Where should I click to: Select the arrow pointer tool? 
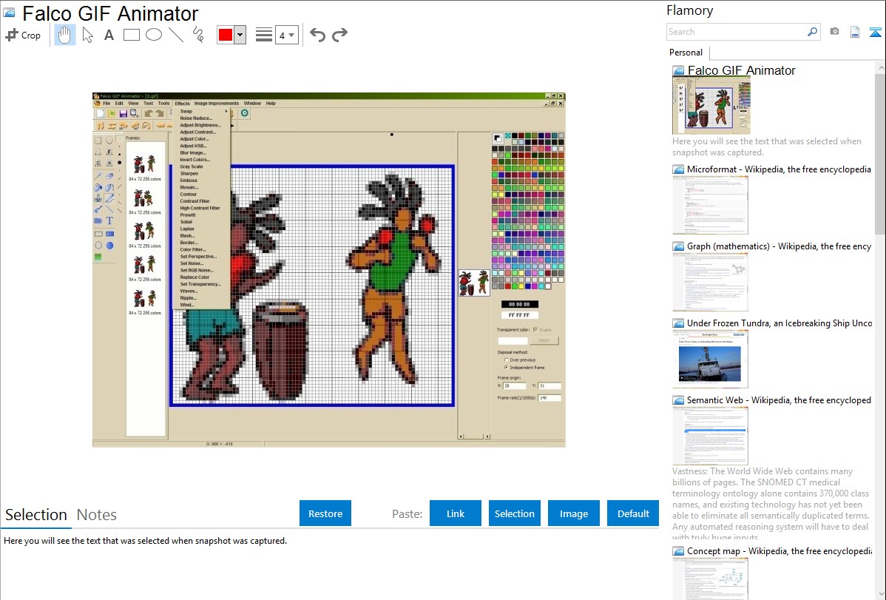(x=87, y=35)
